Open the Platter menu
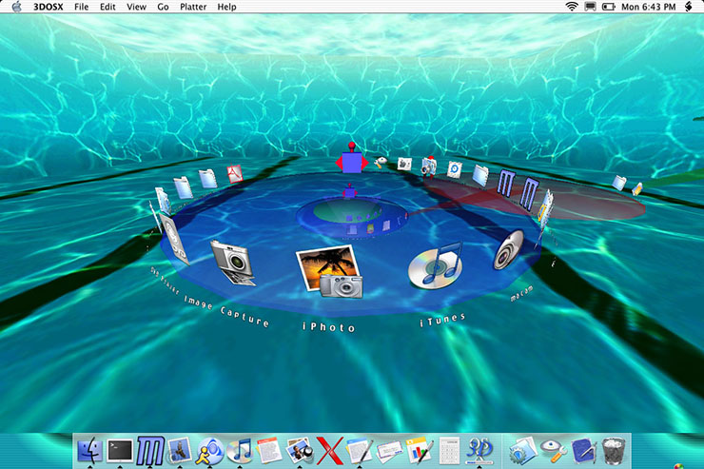 click(193, 7)
